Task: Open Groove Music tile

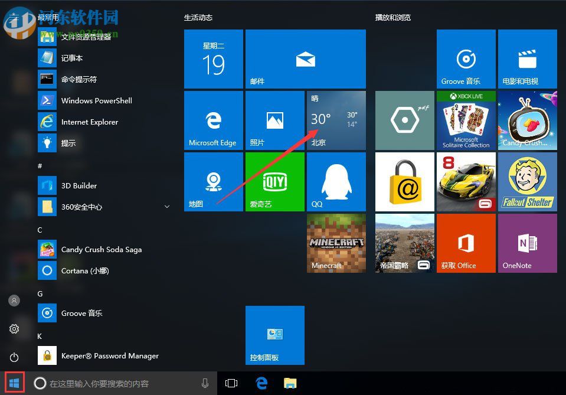Action: [x=466, y=59]
